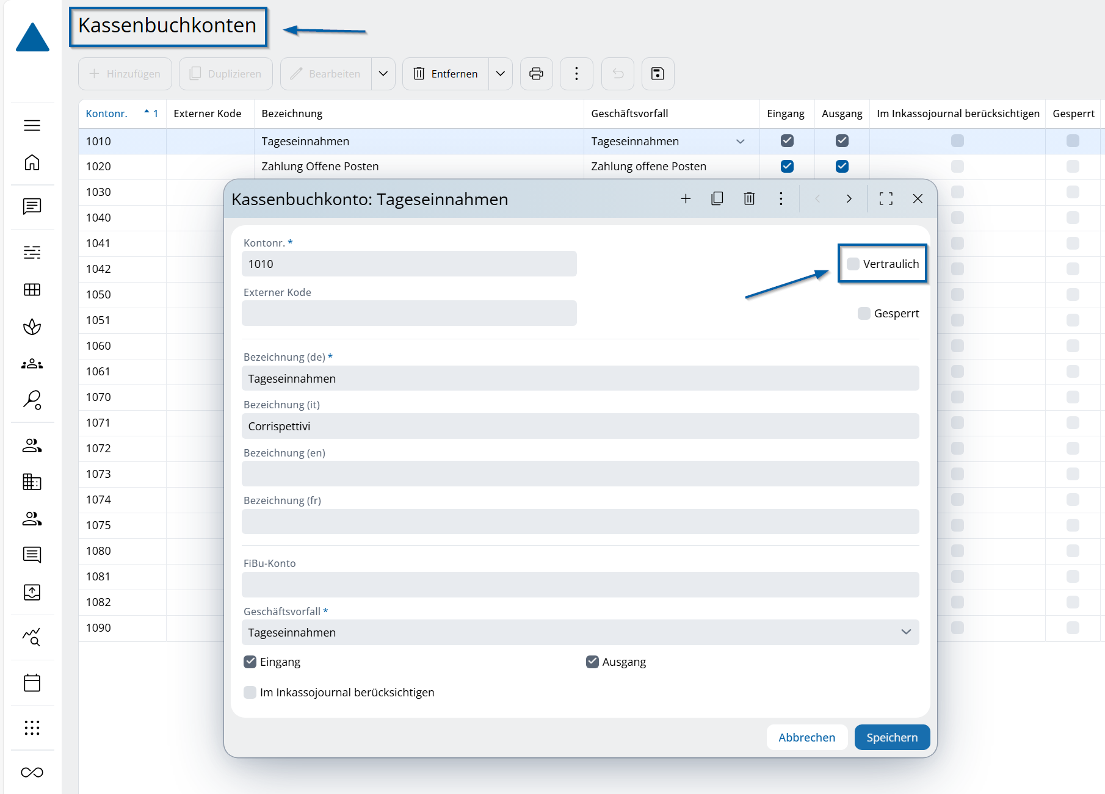Add a new record with the dialog plus icon
This screenshot has height=794, width=1105.
(686, 198)
